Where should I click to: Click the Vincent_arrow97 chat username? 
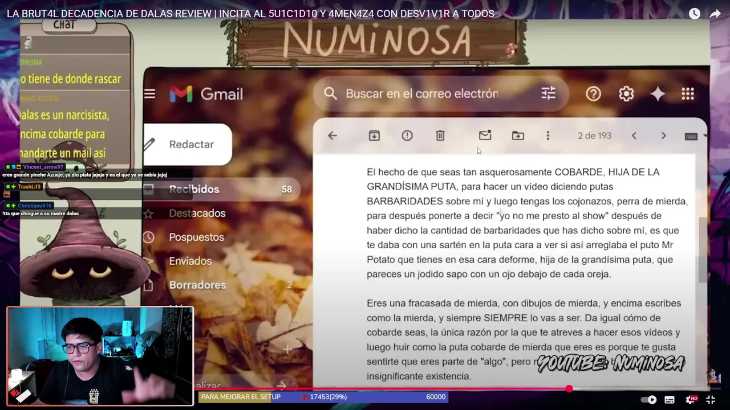tap(43, 167)
